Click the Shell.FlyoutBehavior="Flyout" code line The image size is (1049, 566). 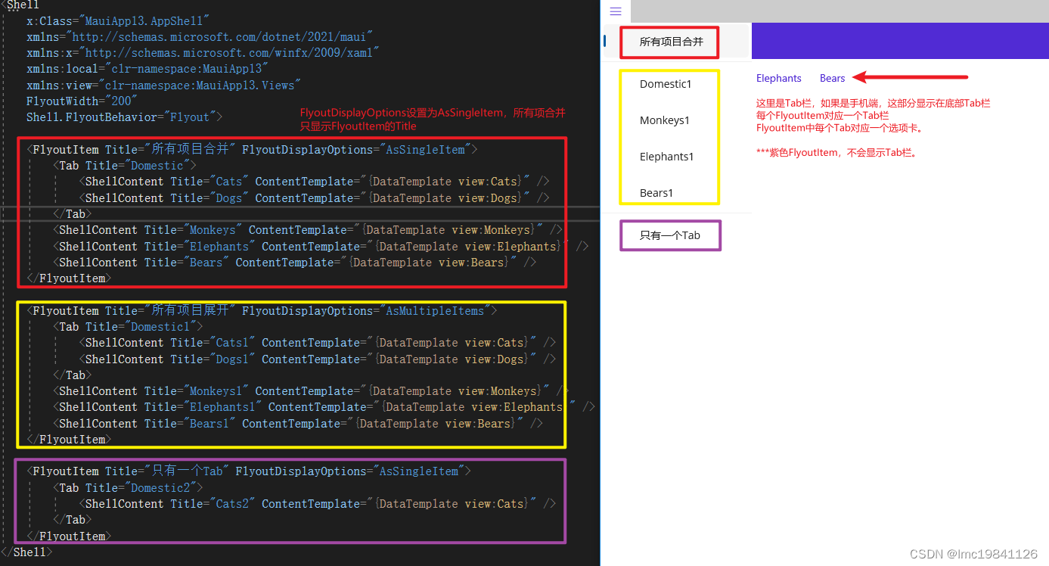point(125,117)
